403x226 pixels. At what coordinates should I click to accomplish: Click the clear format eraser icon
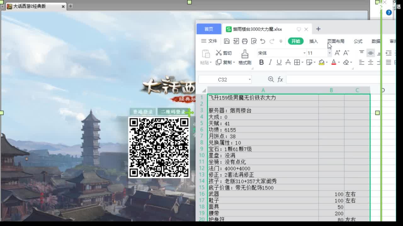point(346,62)
